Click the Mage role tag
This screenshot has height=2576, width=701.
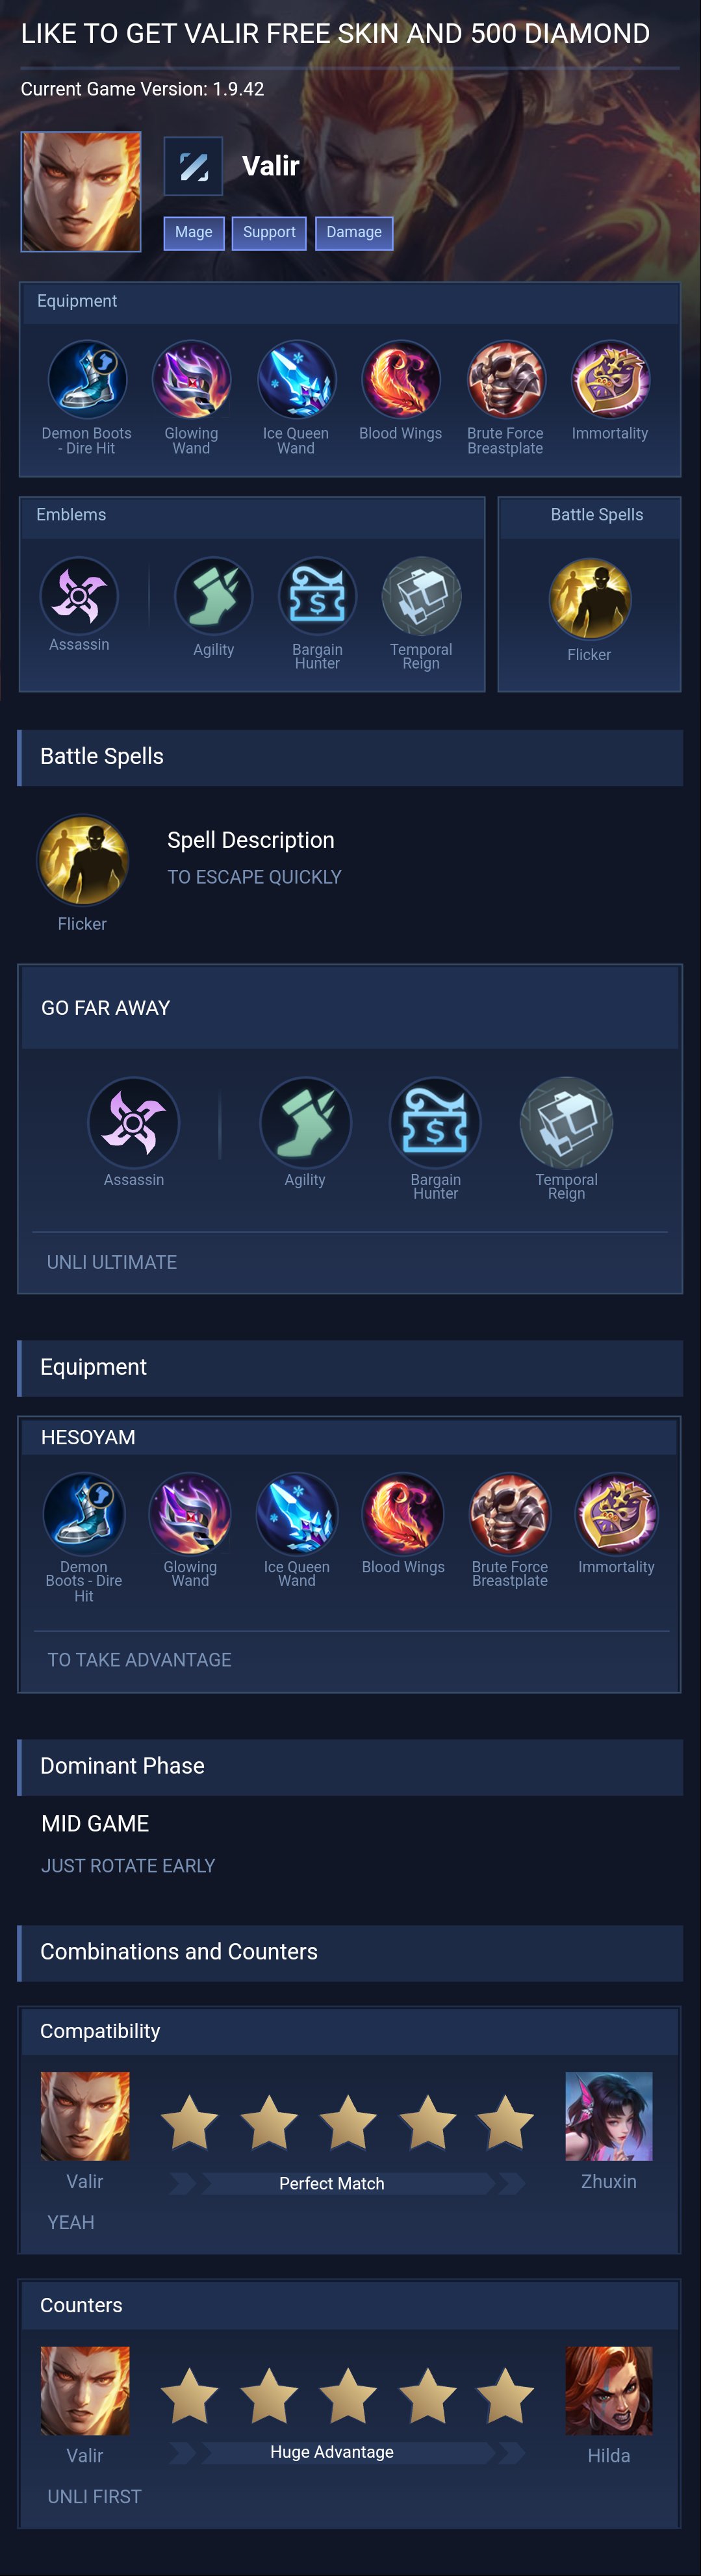(194, 233)
